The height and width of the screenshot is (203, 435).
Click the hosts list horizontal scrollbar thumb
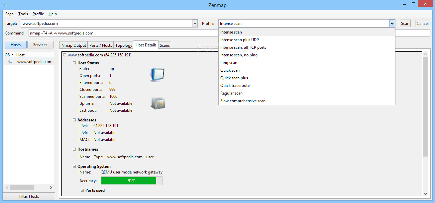[22, 188]
